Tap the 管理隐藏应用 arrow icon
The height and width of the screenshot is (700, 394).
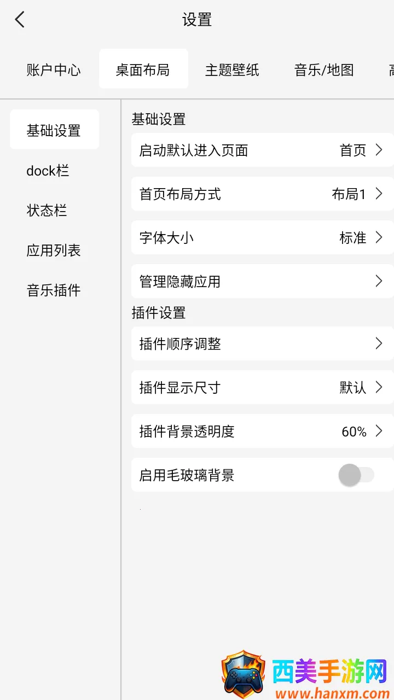[379, 281]
